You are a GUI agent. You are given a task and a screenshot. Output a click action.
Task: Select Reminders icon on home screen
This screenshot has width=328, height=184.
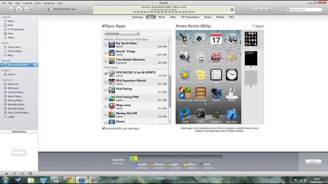point(216,76)
